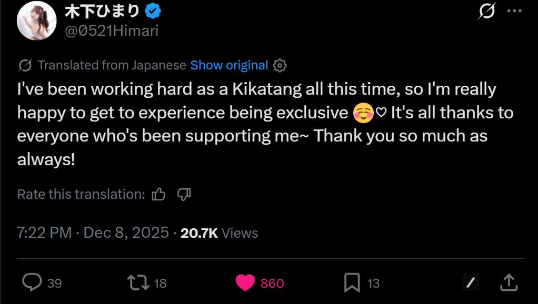Click the blue verified badge

coord(153,11)
